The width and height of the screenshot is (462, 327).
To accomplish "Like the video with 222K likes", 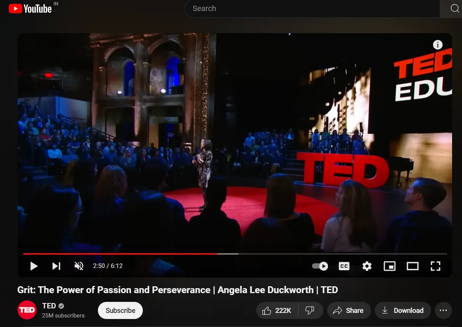I will tap(277, 311).
